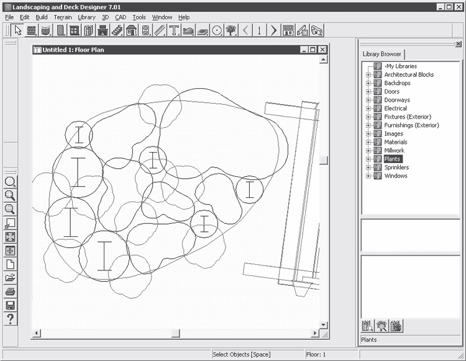Image resolution: width=466 pixels, height=361 pixels.
Task: Open the Help question mark icon
Action: (x=10, y=319)
